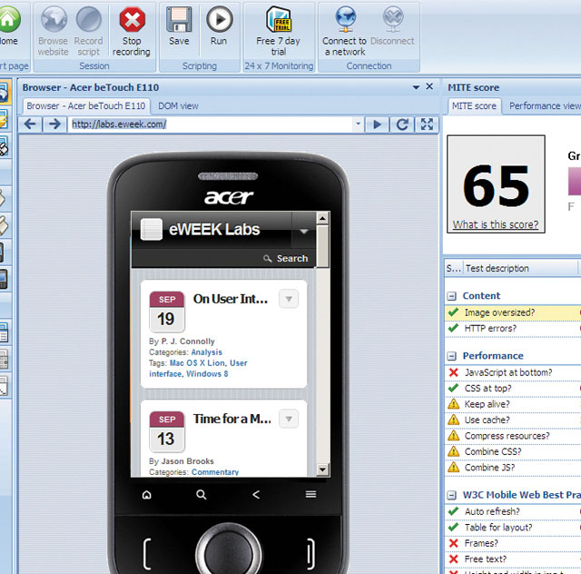Click Search in the eWEEK Labs page

coord(286,258)
